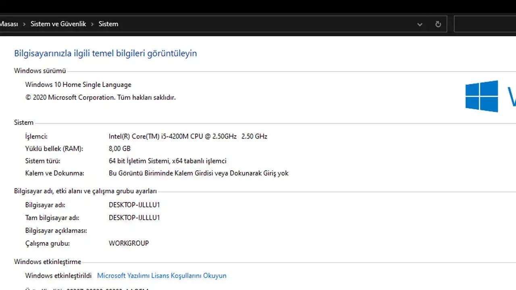516x290 pixels.
Task: Click the 64 bit İşletim Sistemi value
Action: tap(167, 161)
